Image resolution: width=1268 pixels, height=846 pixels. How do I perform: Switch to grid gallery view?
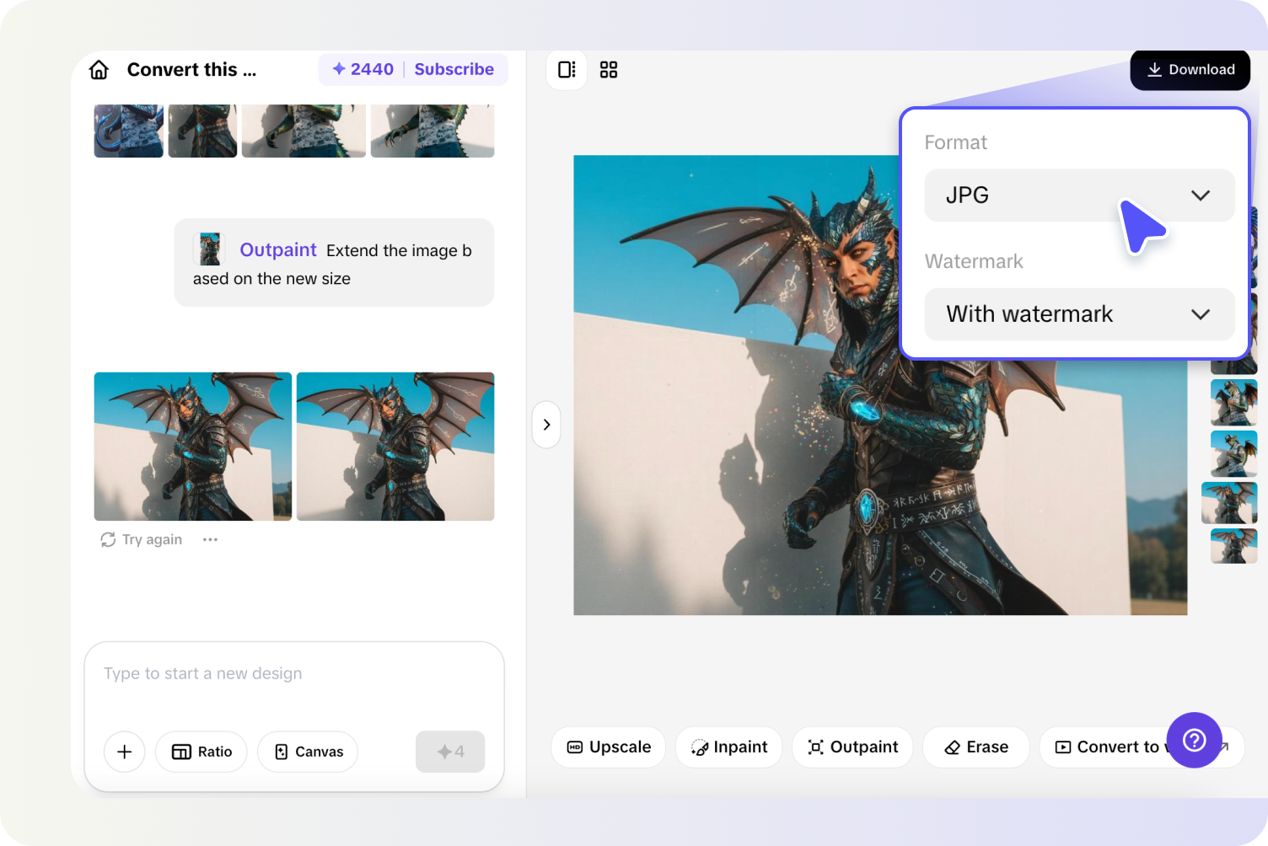[x=608, y=70]
